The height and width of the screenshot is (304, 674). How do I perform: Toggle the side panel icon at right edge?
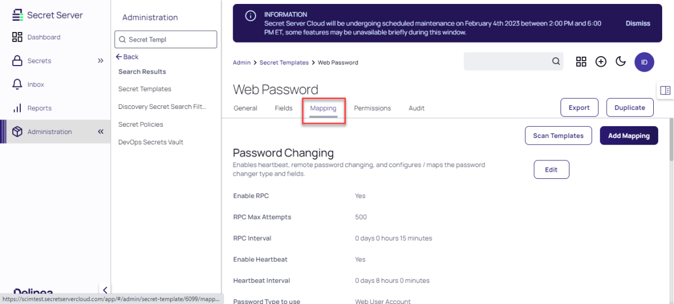(x=665, y=90)
